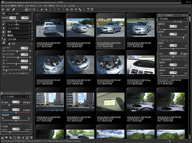Toggle the ディストーション checkbox
This screenshot has height=143, width=192.
(x=161, y=41)
